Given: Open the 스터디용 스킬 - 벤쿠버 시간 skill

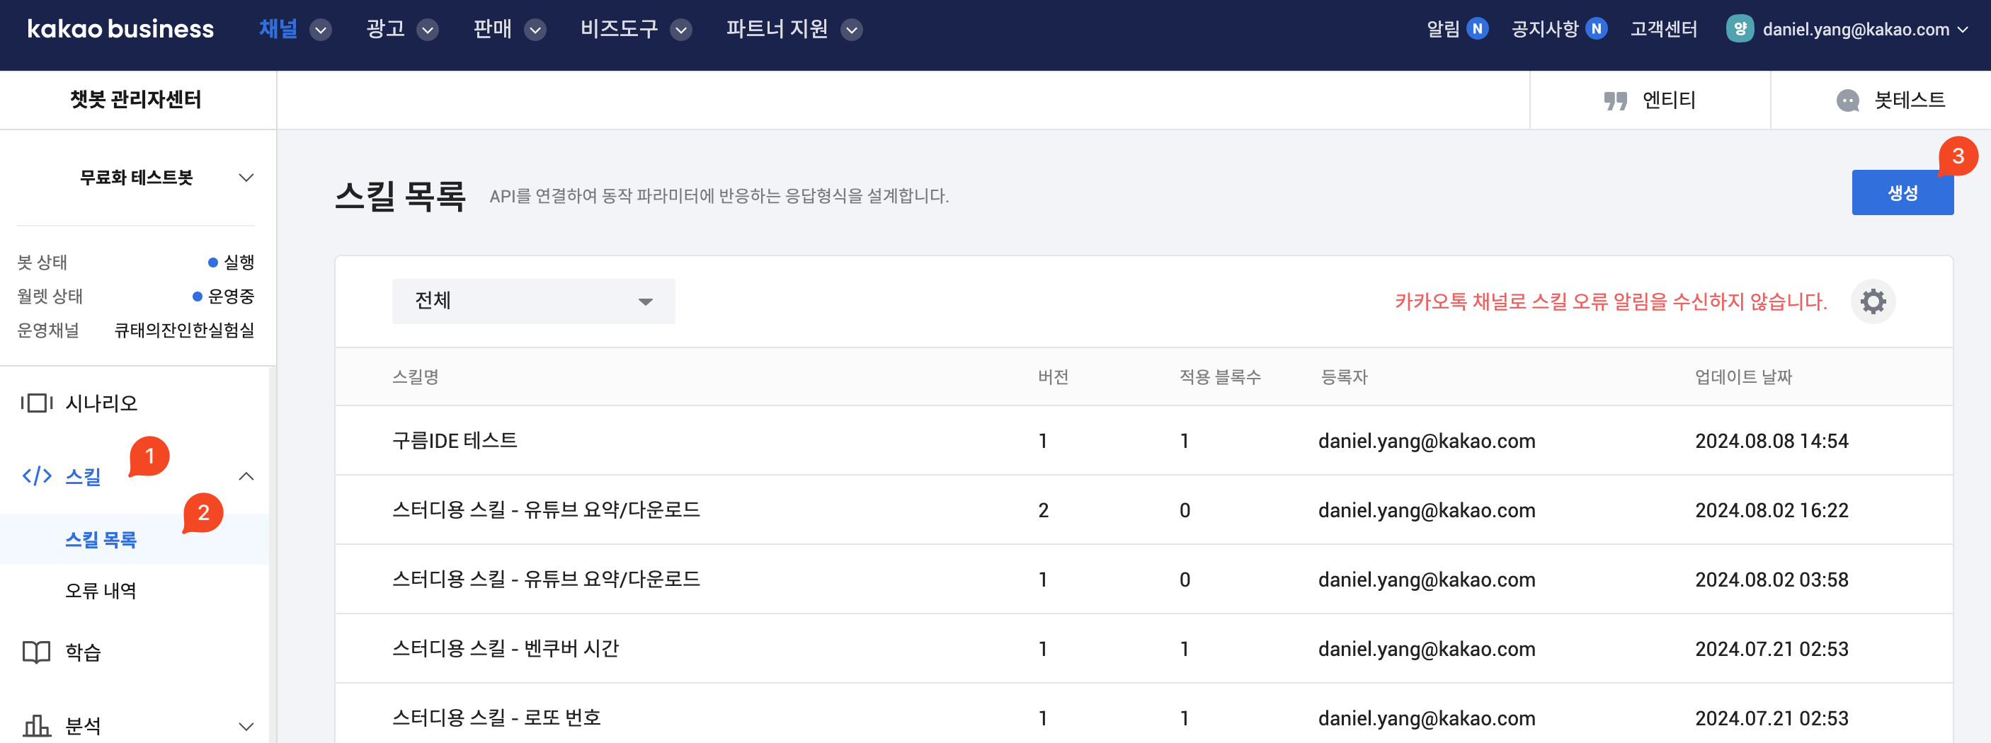Looking at the screenshot, I should [506, 648].
